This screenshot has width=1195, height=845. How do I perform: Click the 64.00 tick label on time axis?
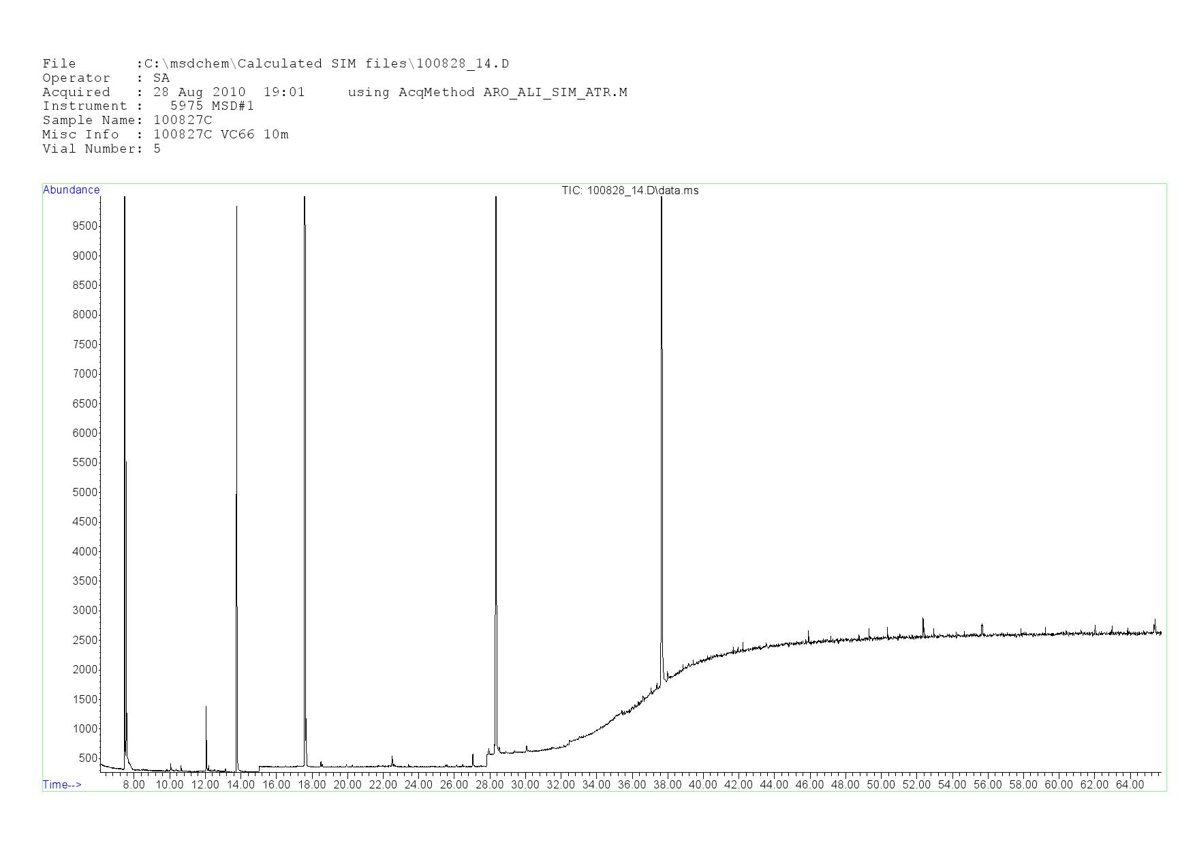pos(1130,785)
